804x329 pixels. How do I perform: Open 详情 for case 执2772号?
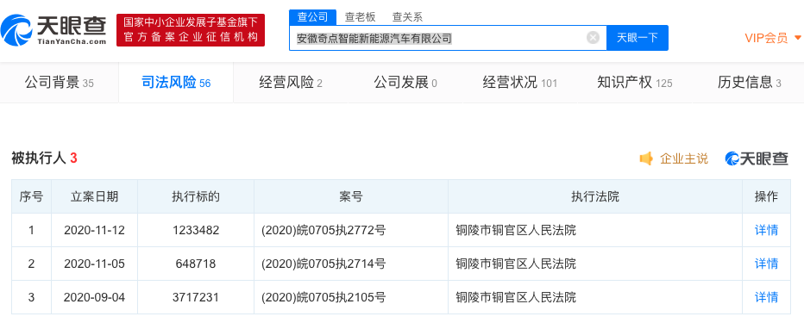point(766,230)
